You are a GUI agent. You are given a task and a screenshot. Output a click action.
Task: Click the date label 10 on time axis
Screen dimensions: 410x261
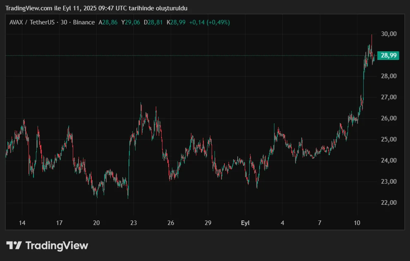[x=357, y=223]
